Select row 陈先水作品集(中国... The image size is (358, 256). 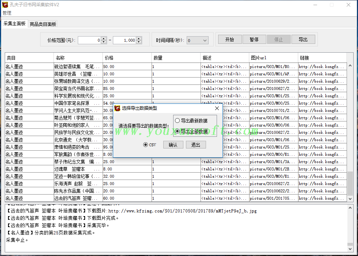click(176, 191)
